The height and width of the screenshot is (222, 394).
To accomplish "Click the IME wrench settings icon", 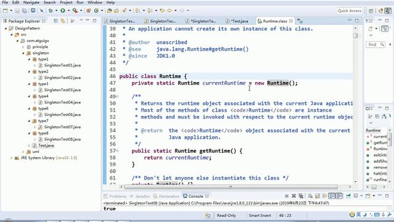I will [x=390, y=215].
